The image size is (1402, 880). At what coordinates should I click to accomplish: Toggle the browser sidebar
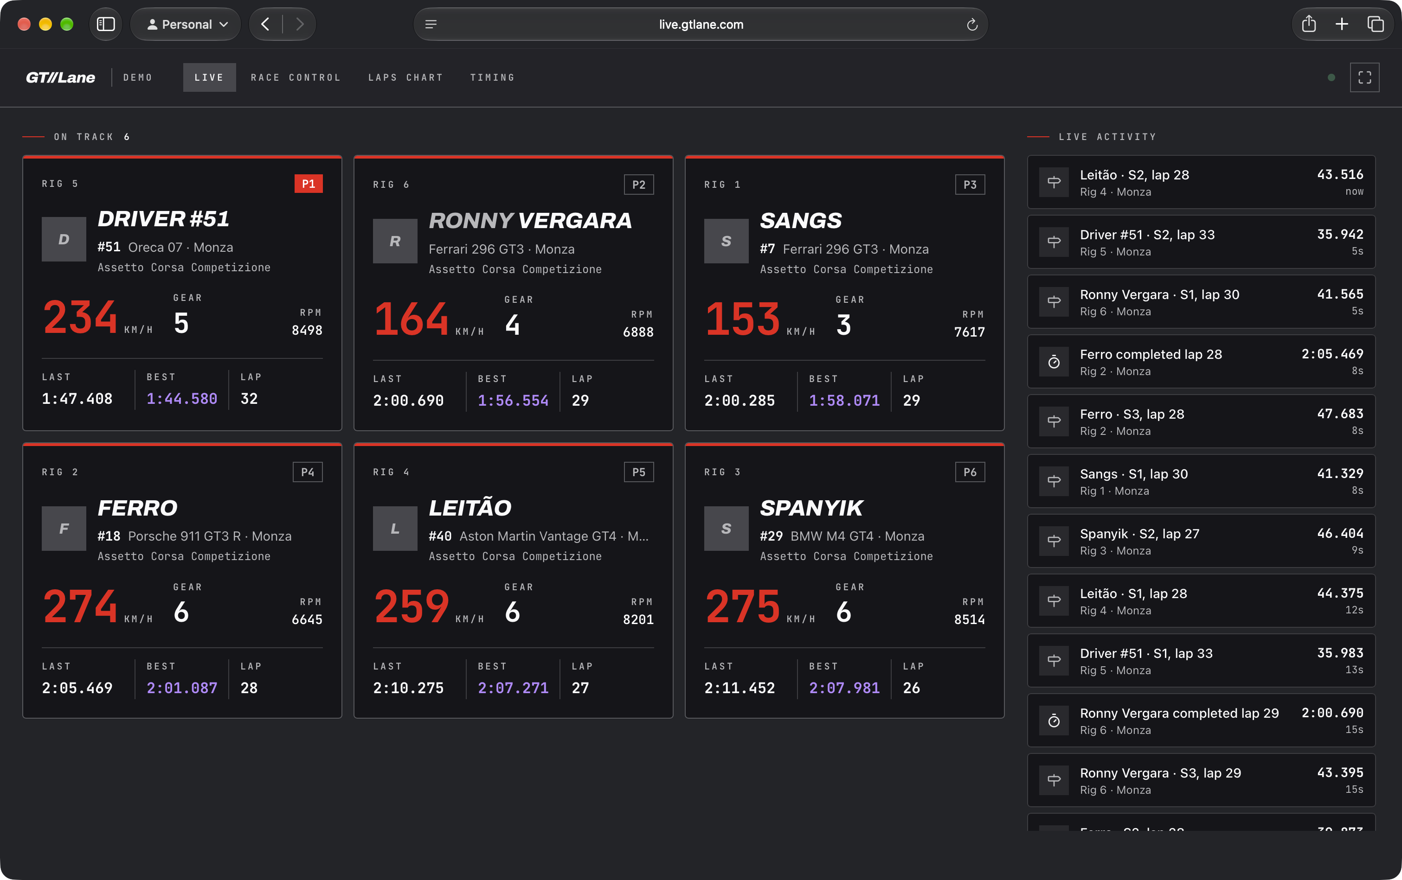[105, 24]
